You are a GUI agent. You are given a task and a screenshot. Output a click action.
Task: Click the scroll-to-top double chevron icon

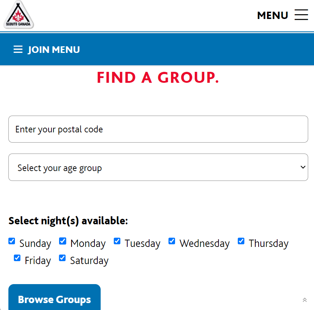pyautogui.click(x=305, y=300)
